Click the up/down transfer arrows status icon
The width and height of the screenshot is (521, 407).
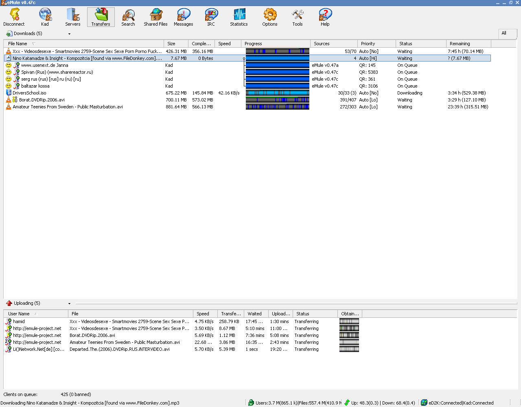pyautogui.click(x=347, y=403)
